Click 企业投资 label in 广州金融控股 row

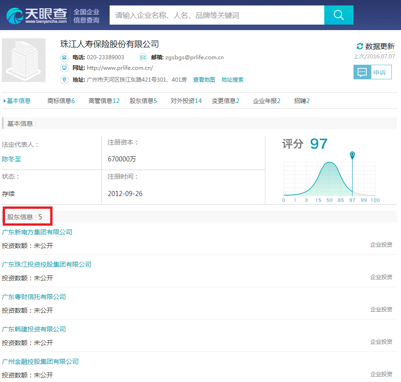[381, 374]
